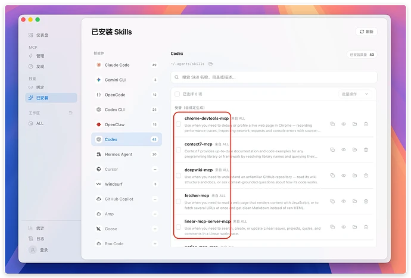Toggle the select-all 已选择 checkbox
411x278 pixels.
click(x=177, y=94)
